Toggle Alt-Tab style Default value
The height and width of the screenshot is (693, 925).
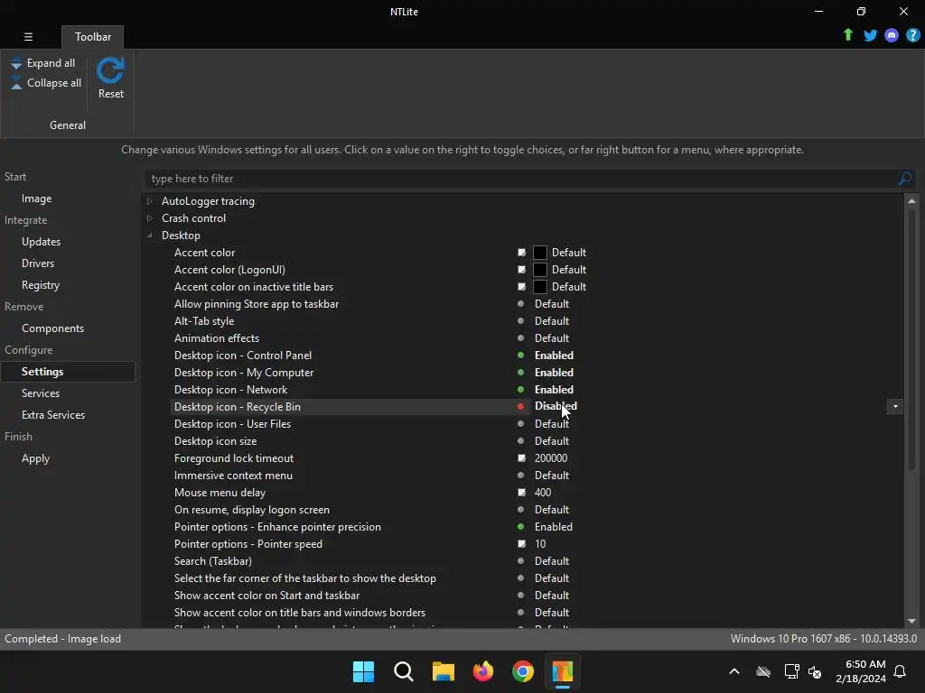coord(552,321)
